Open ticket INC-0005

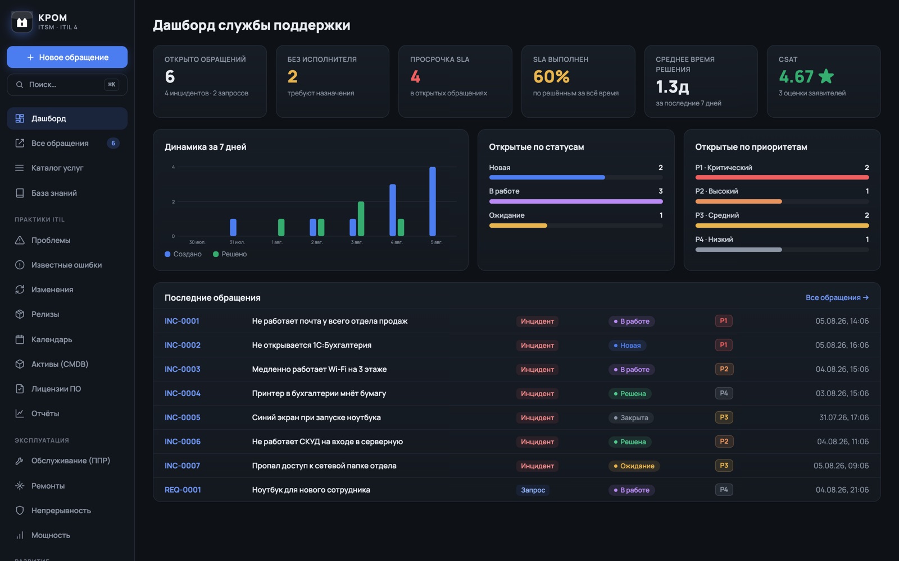183,417
